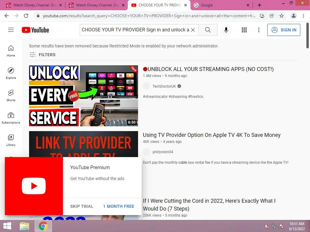This screenshot has height=232, width=310.
Task: Switch to first Watch Disney Channel tab
Action: click(x=34, y=5)
